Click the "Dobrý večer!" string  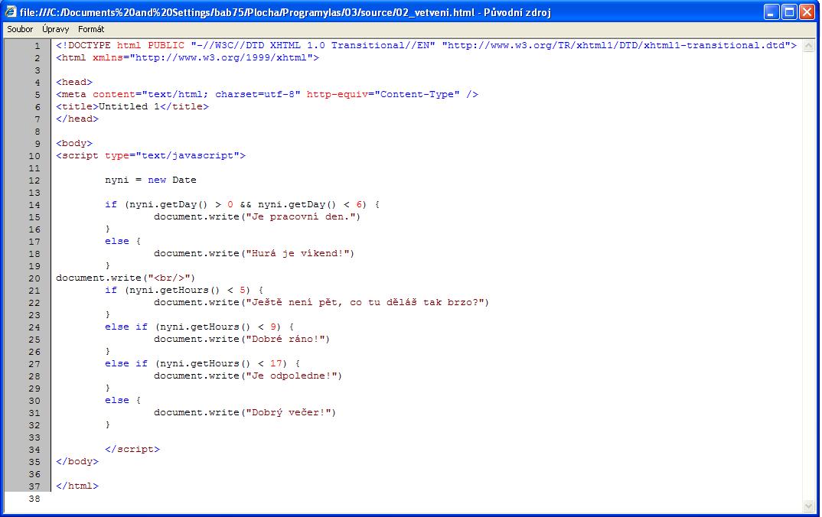[289, 412]
